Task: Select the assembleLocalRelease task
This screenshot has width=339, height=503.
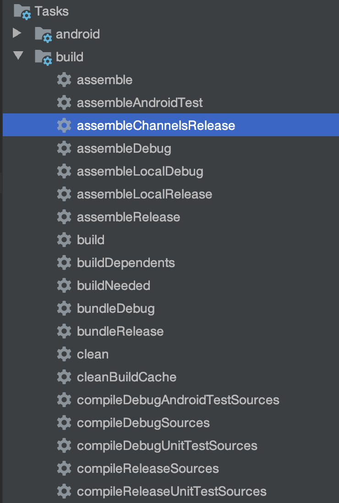Action: [145, 194]
